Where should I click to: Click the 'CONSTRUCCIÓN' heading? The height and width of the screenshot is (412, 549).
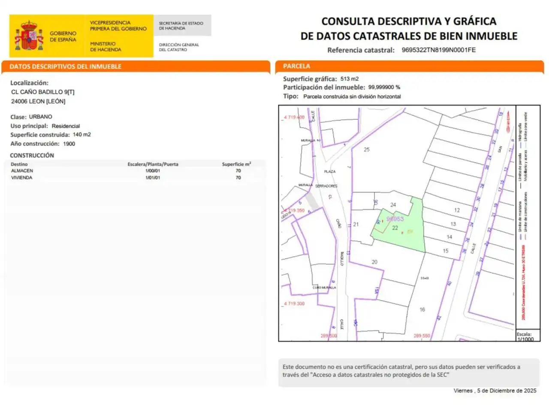coord(32,155)
